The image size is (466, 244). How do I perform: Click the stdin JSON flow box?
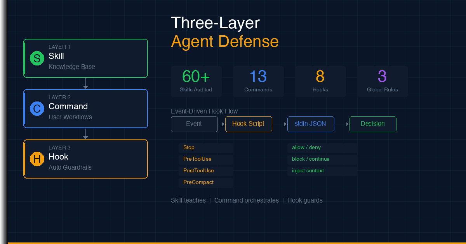point(311,124)
